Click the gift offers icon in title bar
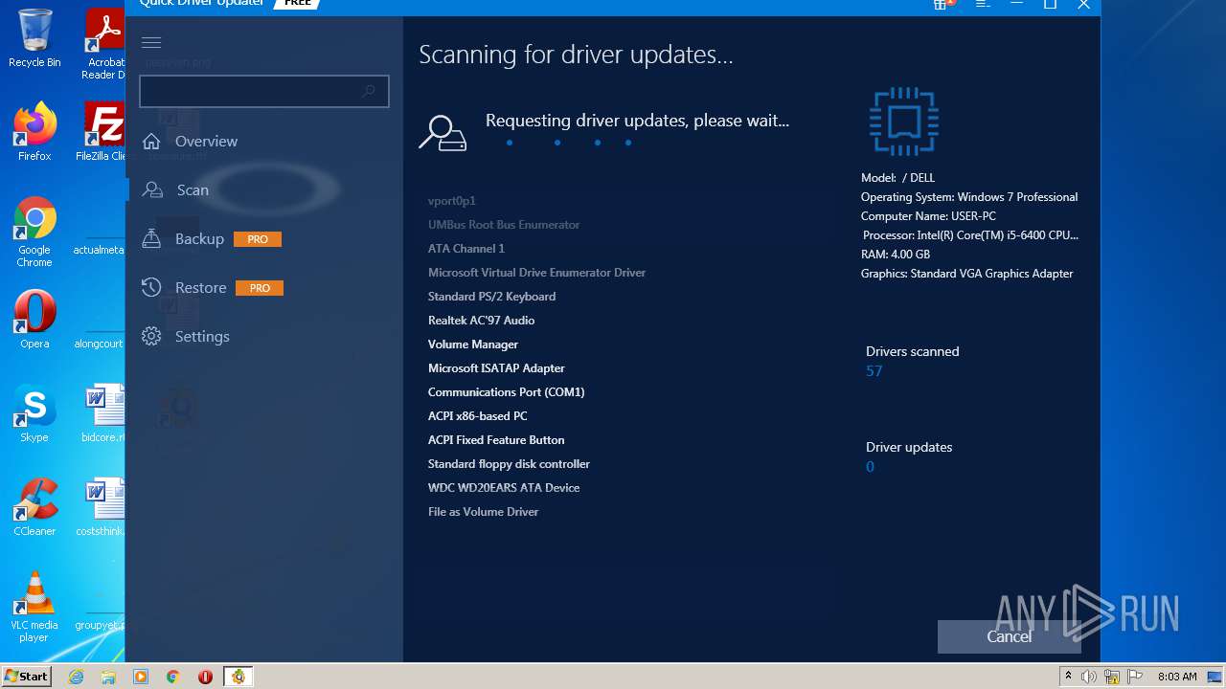 tap(942, 5)
